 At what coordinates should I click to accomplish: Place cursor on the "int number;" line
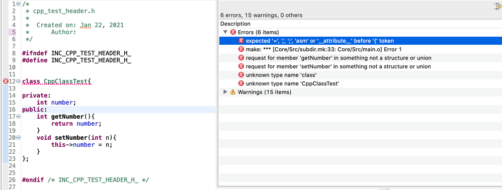pos(56,103)
